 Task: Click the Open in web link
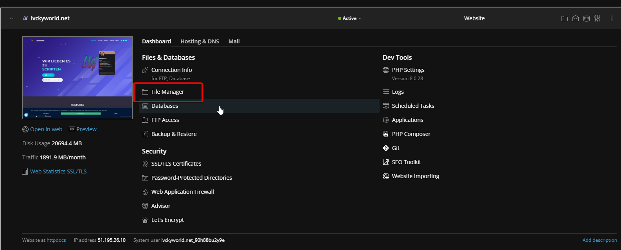click(46, 129)
